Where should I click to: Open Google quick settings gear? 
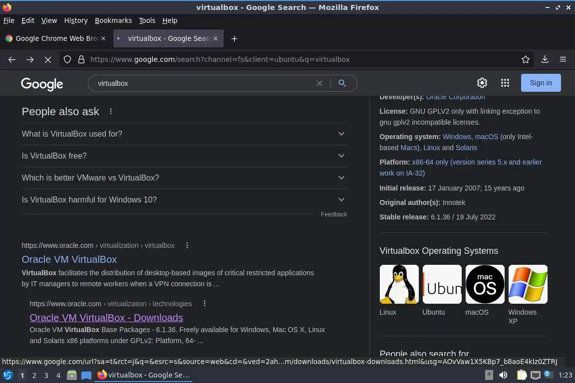click(482, 83)
